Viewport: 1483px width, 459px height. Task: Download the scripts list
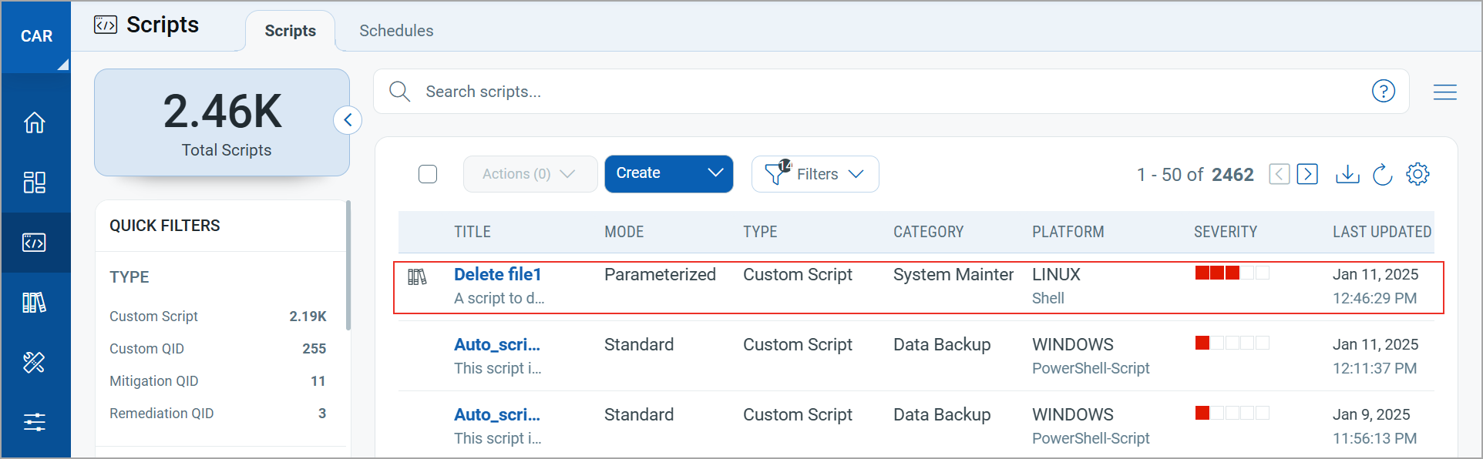(1347, 174)
